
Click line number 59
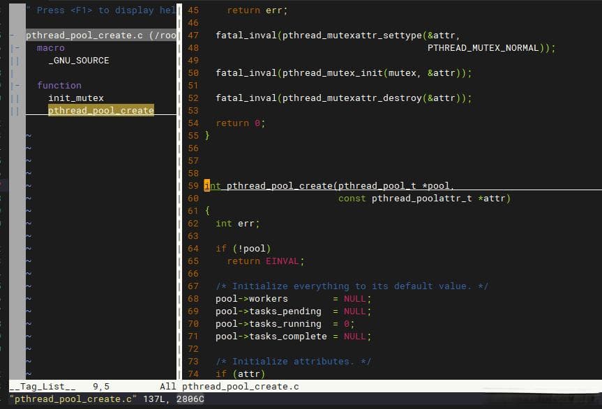(193, 186)
